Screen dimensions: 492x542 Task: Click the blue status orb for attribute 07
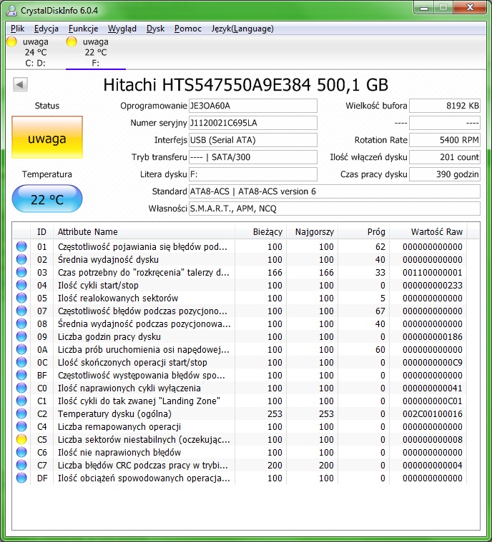click(x=21, y=311)
